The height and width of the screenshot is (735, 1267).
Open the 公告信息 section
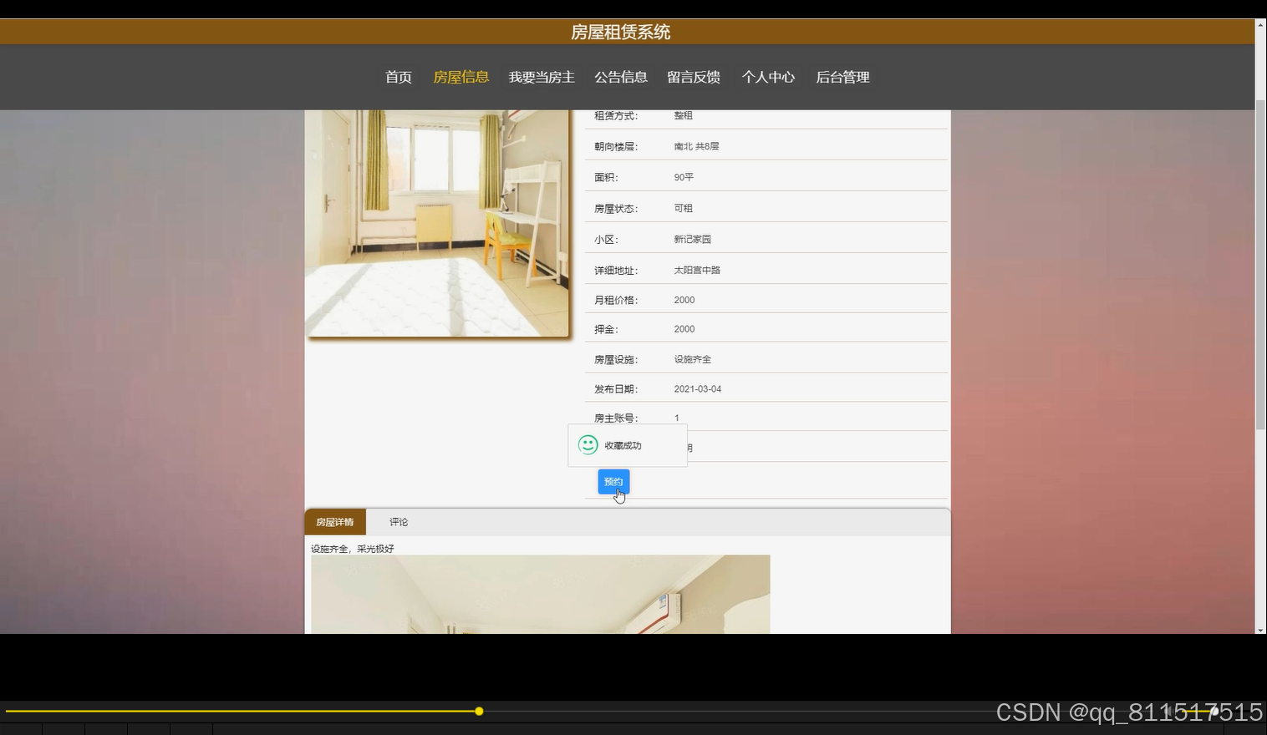(621, 76)
